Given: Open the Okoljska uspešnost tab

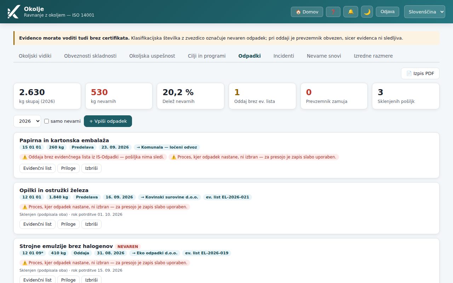Looking at the screenshot, I should point(152,56).
